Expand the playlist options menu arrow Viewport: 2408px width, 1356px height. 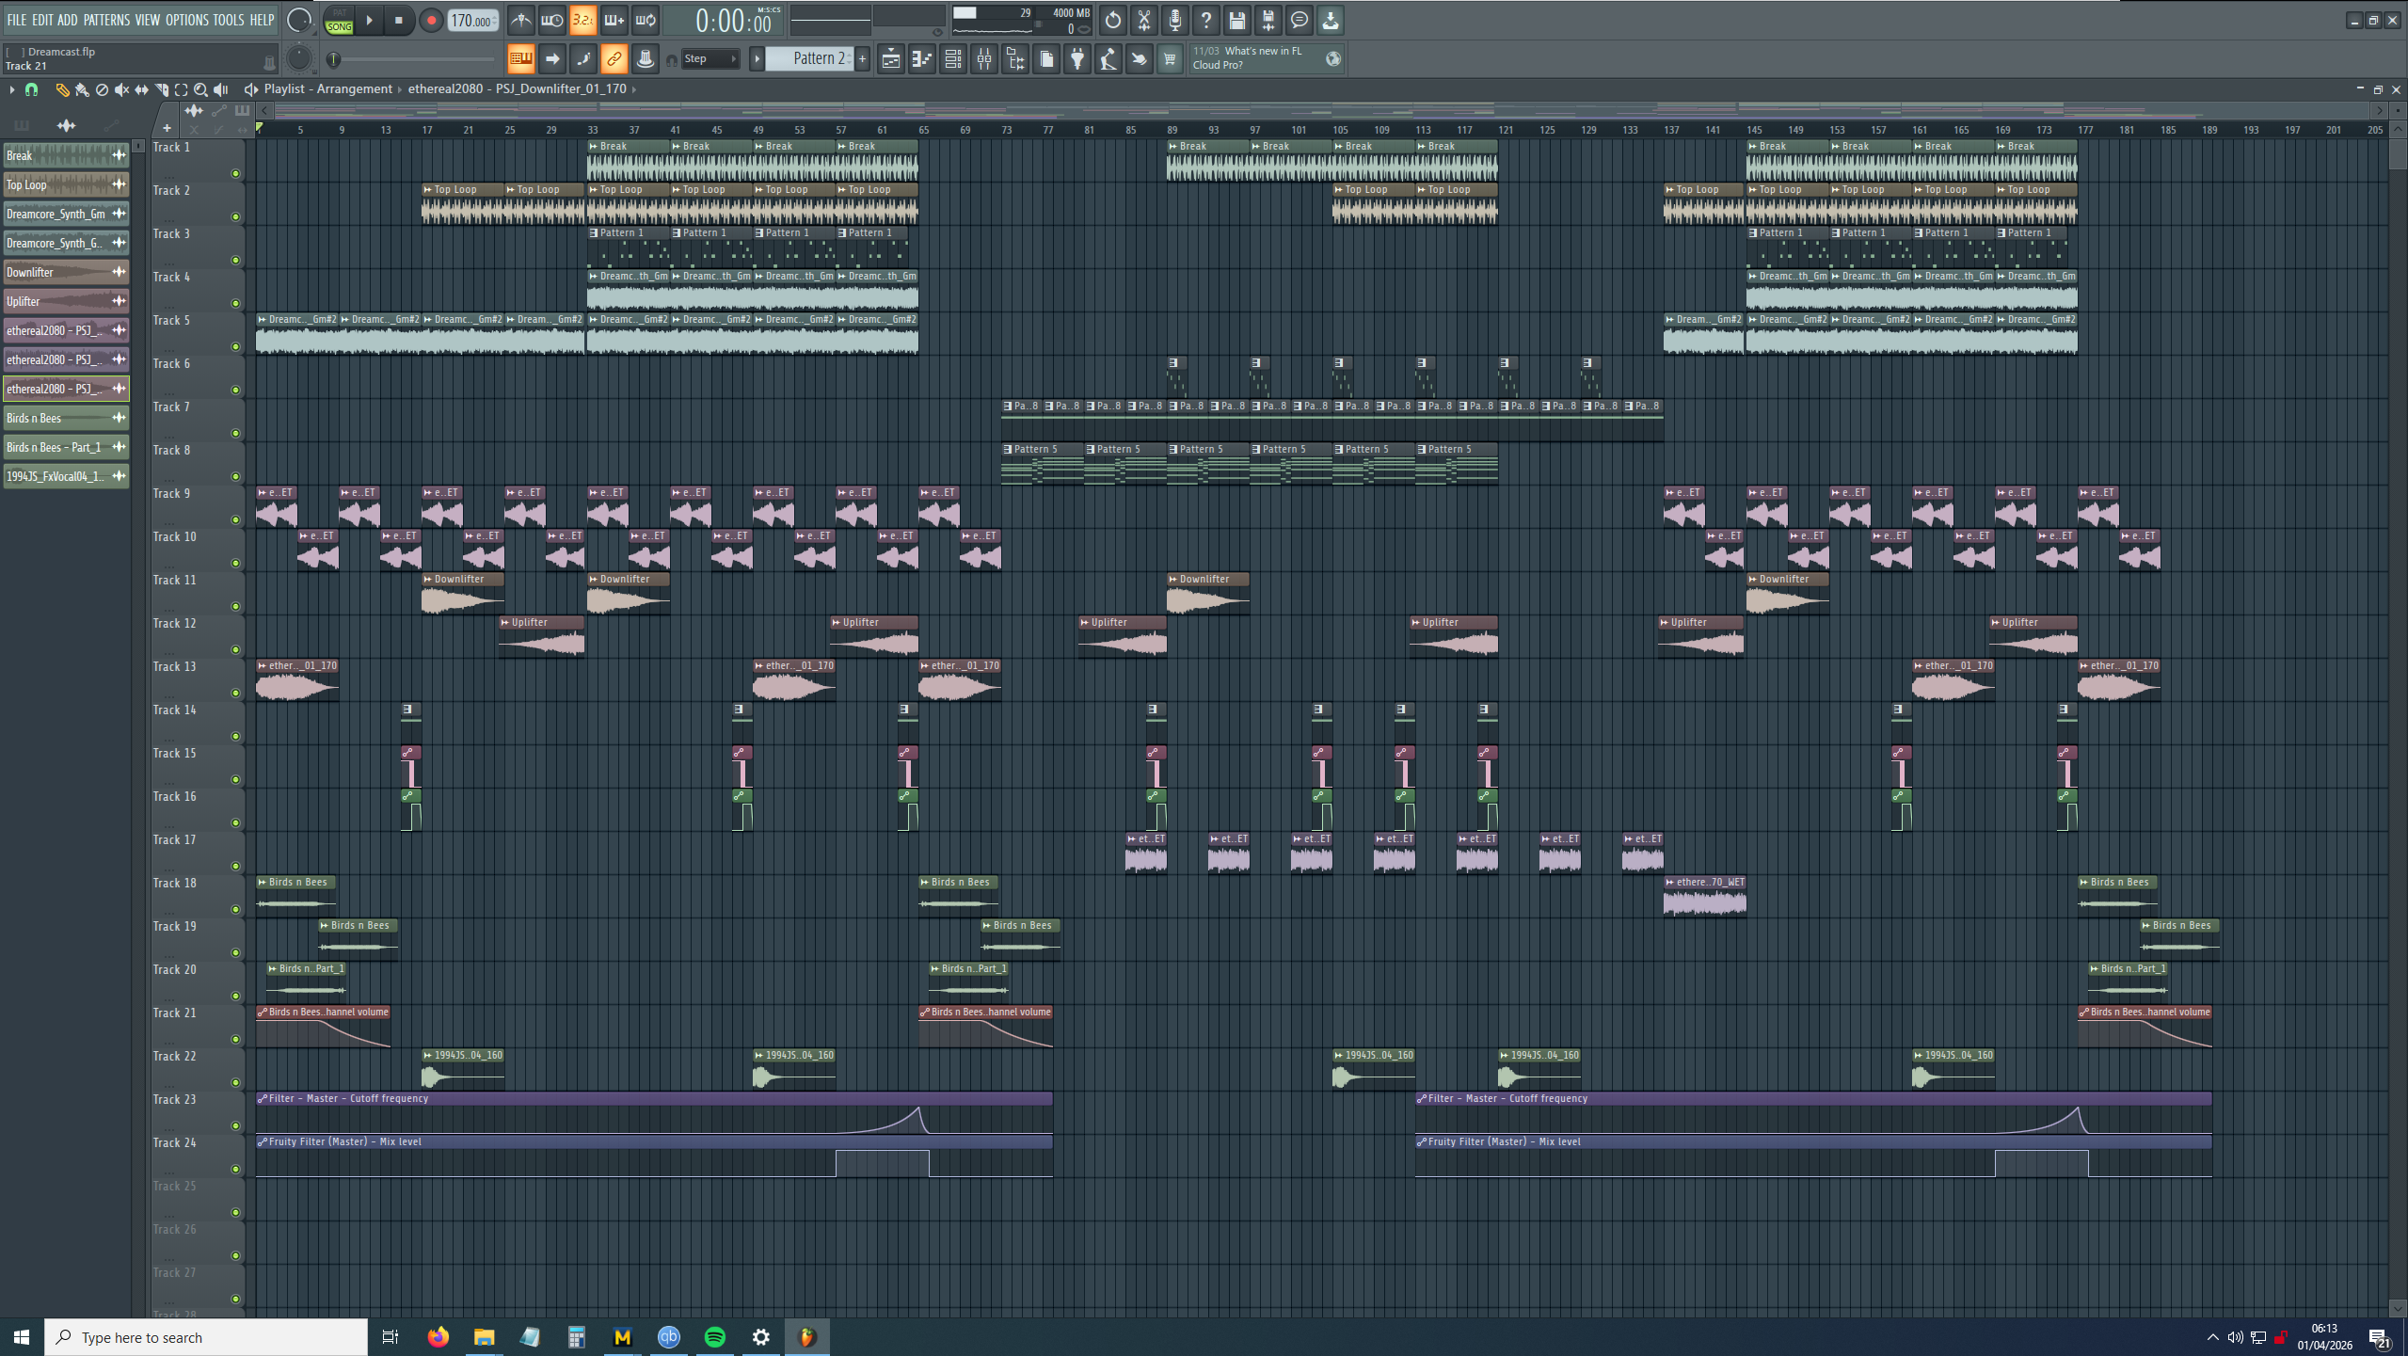[x=11, y=89]
